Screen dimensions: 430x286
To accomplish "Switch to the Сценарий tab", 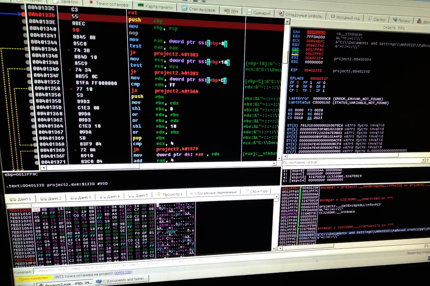I will tap(258, 13).
